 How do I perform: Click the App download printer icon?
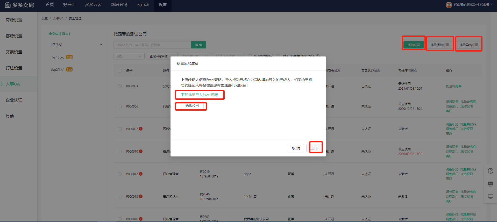tap(491, 184)
